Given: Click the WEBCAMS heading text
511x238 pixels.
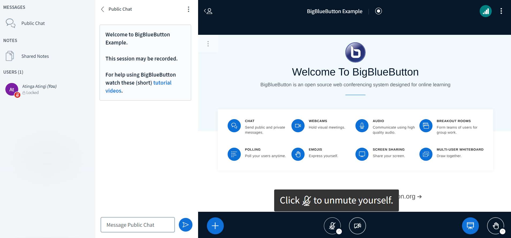Looking at the screenshot, I should point(318,121).
